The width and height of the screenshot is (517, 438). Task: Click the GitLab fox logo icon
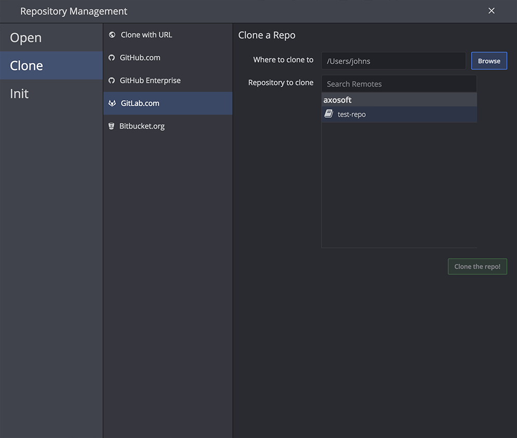coord(112,103)
